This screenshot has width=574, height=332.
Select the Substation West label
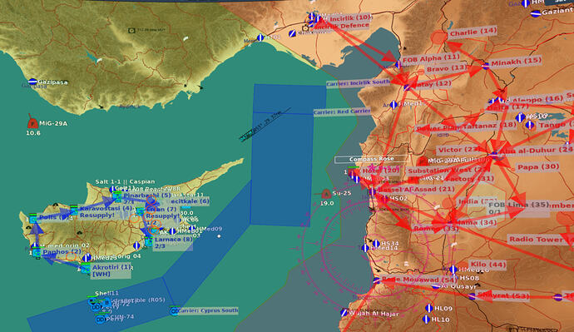(448, 171)
